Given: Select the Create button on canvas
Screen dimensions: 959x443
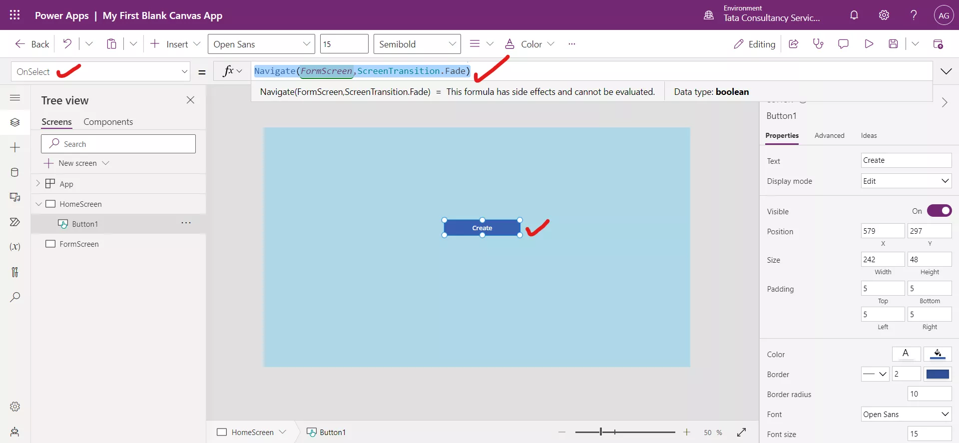Looking at the screenshot, I should [482, 228].
